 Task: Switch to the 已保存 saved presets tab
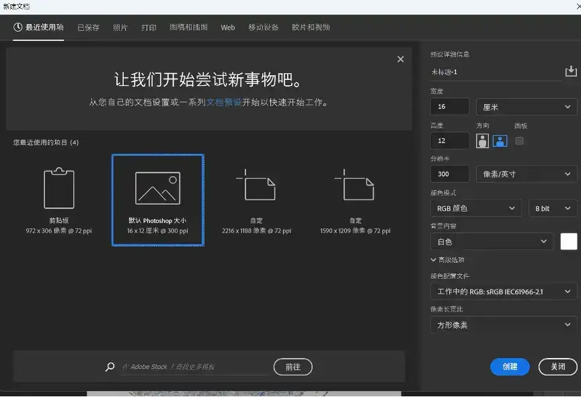click(89, 28)
